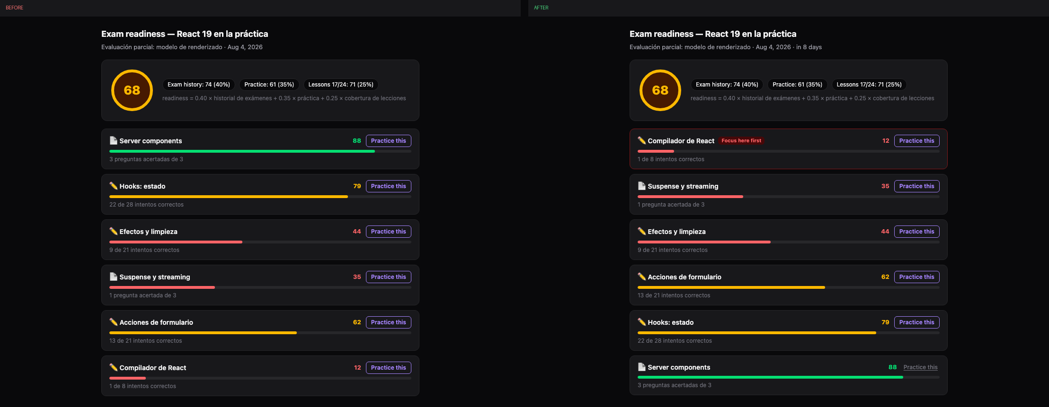Click '1 pregunta acertada de 3' in AFTER panel

pyautogui.click(x=671, y=205)
